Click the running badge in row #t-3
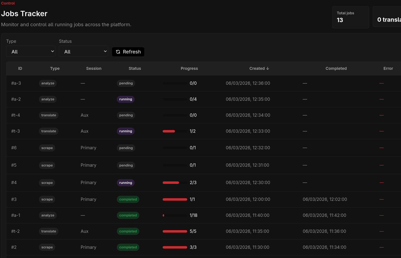Viewport: 401px width, 258px height. point(126,131)
